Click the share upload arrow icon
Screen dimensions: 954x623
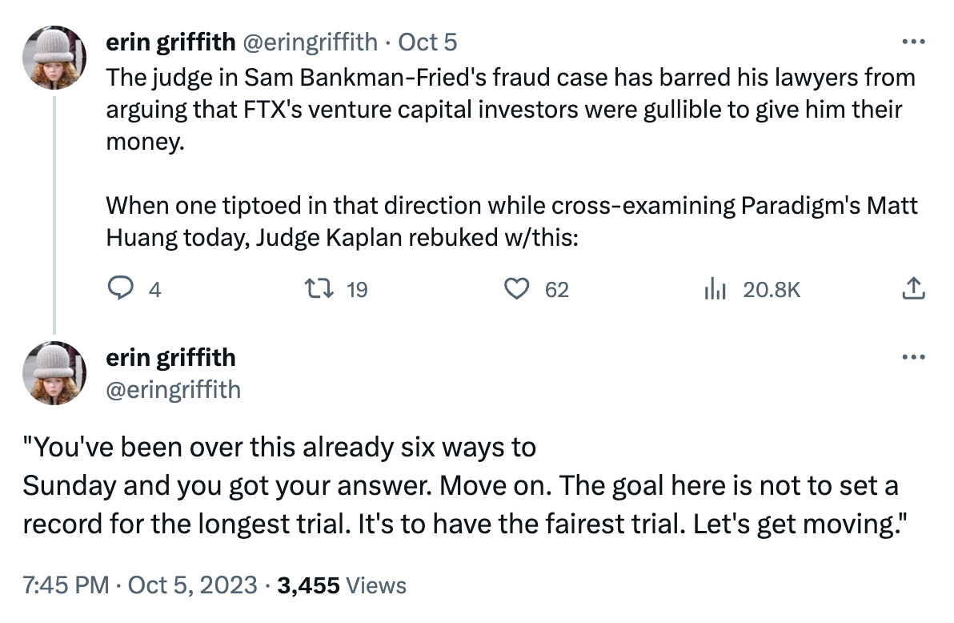[x=913, y=289]
